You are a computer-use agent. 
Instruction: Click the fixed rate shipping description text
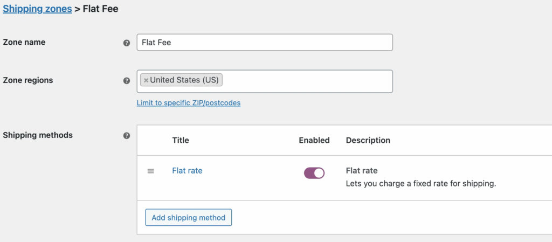(420, 184)
